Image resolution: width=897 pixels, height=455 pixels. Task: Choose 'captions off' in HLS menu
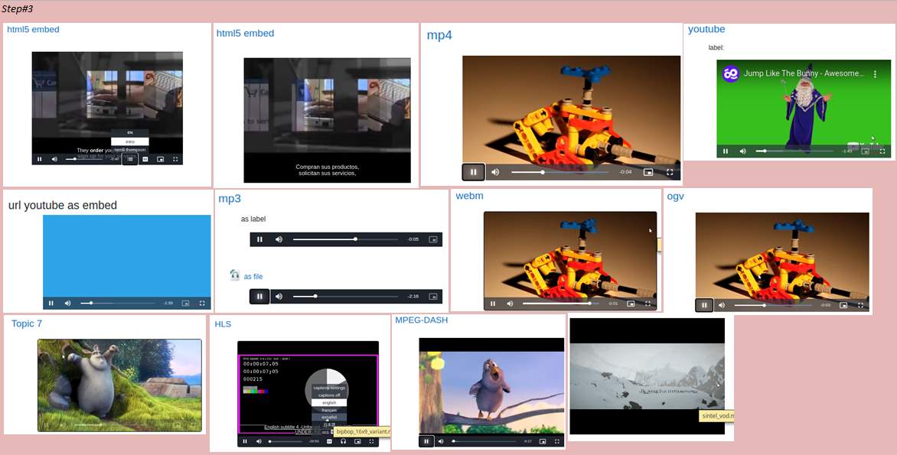pyautogui.click(x=329, y=395)
